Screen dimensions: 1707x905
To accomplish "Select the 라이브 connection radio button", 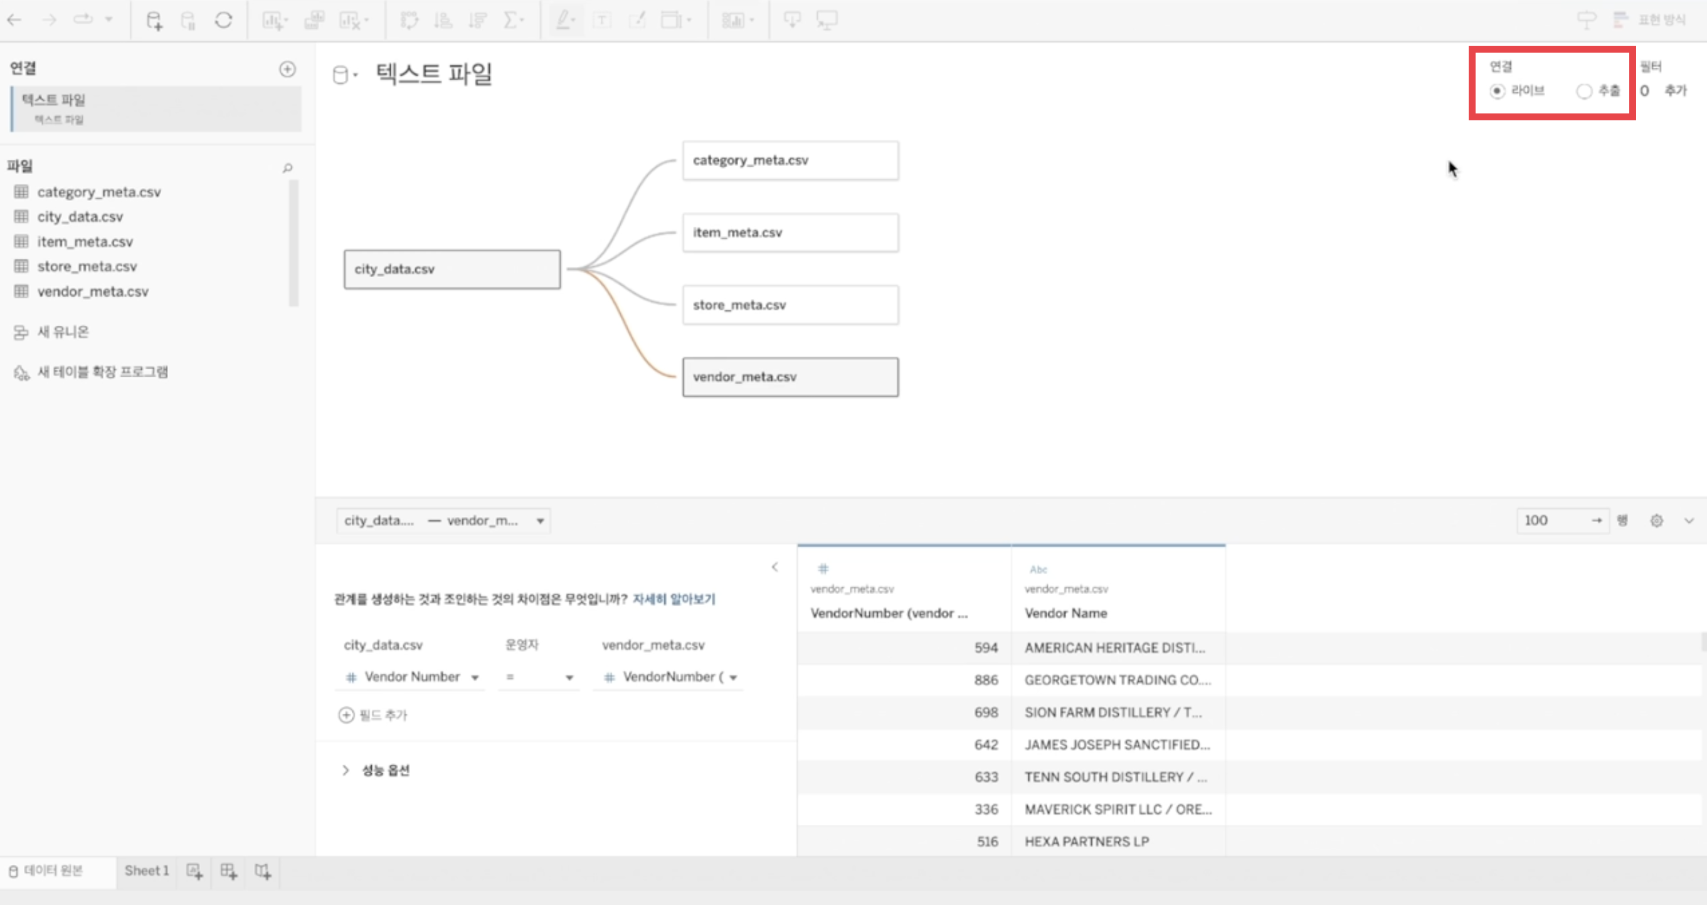I will (x=1497, y=91).
